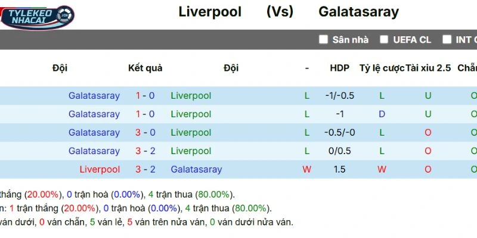This screenshot has height=238, width=477.
Task: Click the 3 - 2 score in last row
Action: coord(145,170)
